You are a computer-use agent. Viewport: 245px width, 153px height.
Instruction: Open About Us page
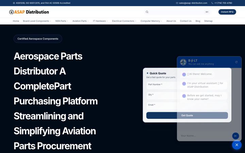171,21
